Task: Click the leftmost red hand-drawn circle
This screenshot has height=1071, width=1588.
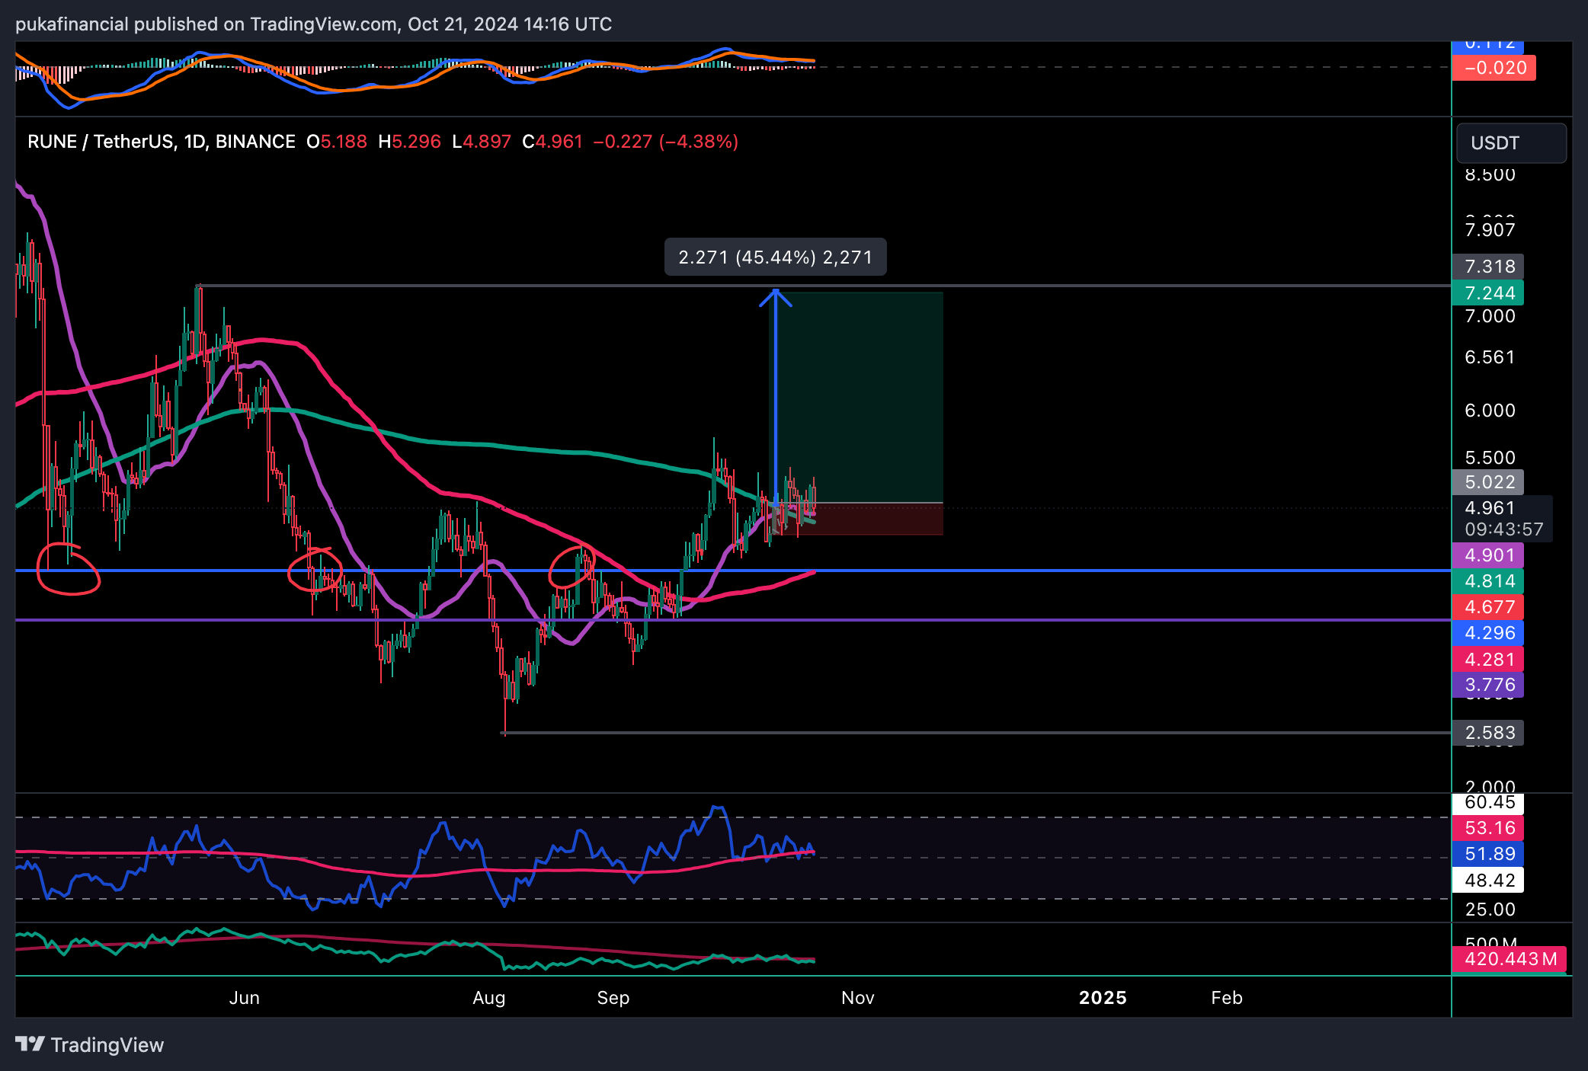Action: (69, 569)
